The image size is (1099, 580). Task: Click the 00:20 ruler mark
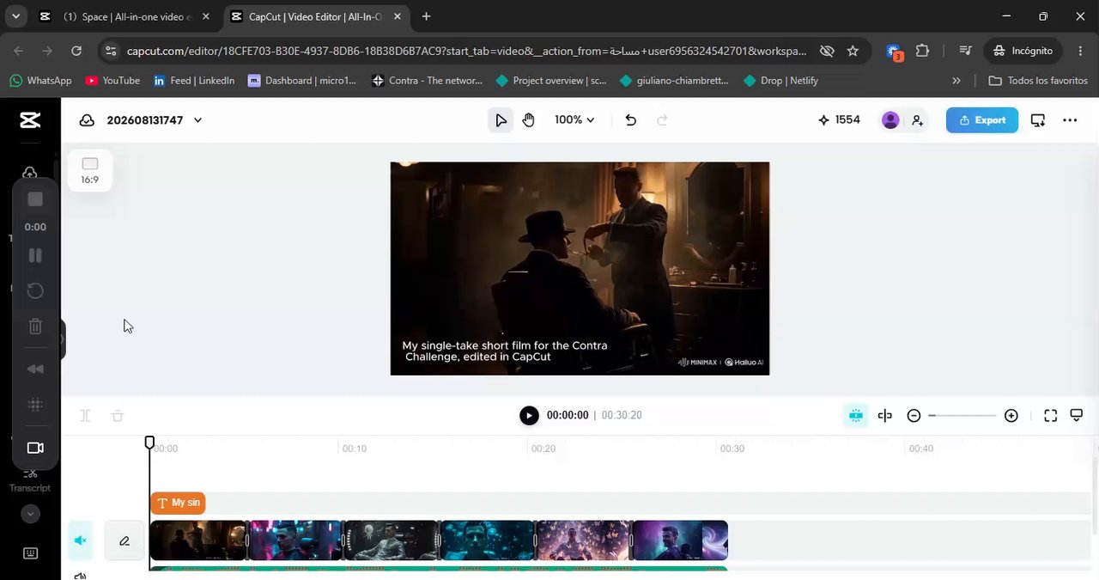[543, 449]
